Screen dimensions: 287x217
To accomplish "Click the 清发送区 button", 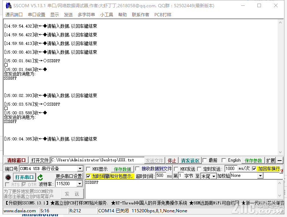I will 190,161.
